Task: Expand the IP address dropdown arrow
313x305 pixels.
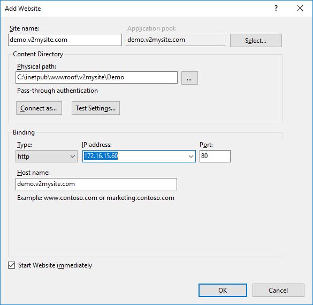Action: click(x=191, y=156)
